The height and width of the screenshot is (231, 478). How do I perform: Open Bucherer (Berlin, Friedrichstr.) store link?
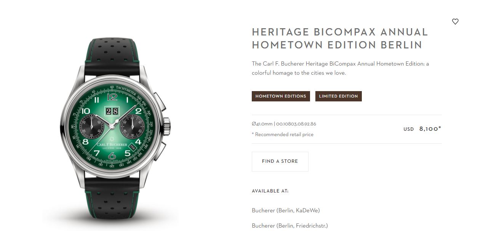click(290, 226)
